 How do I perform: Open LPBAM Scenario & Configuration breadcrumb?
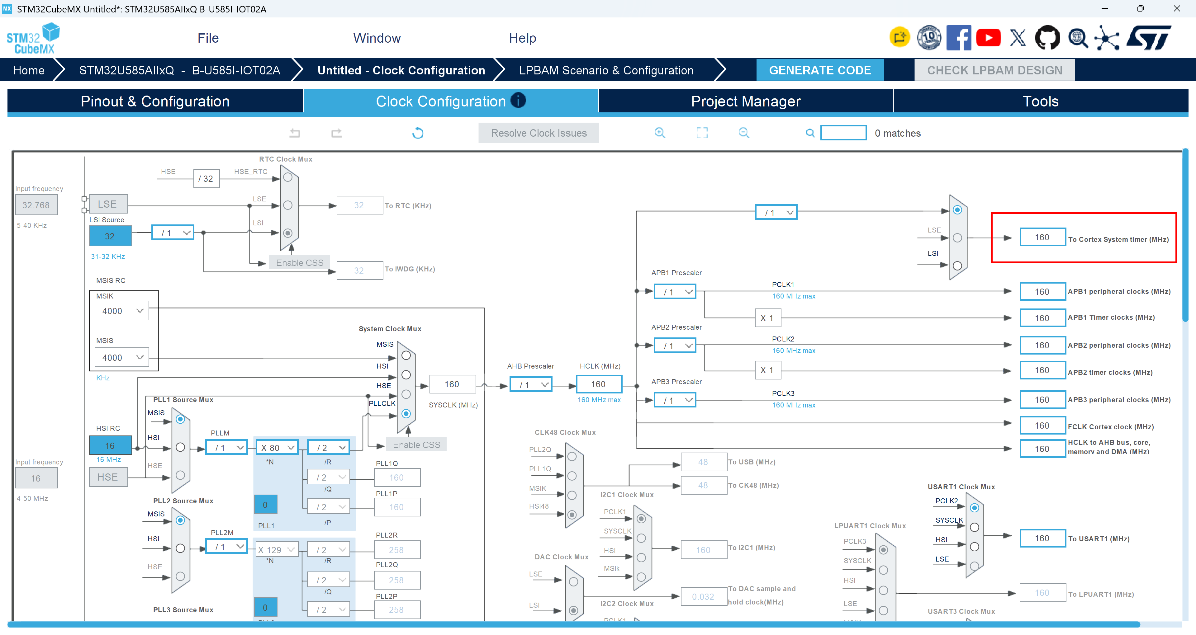click(606, 70)
